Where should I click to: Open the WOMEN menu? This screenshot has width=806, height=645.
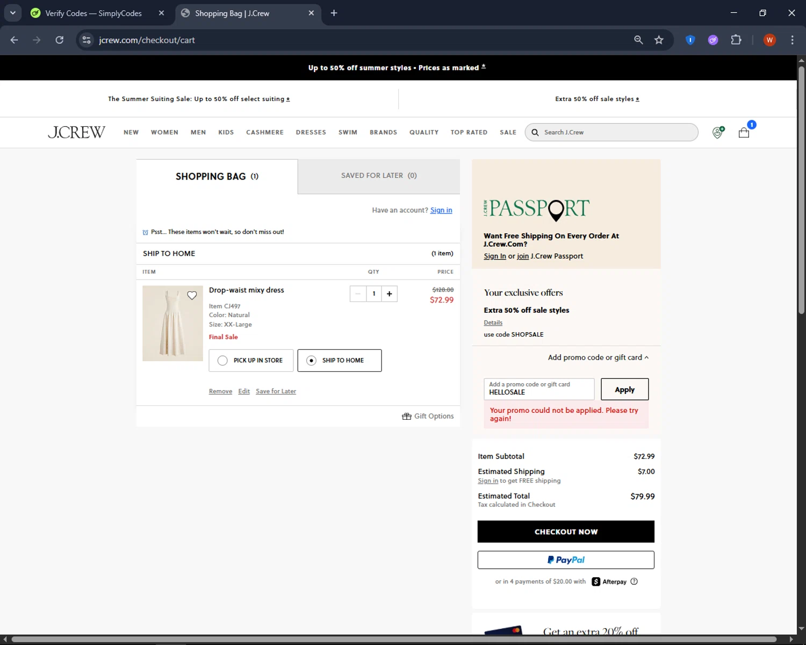tap(164, 132)
